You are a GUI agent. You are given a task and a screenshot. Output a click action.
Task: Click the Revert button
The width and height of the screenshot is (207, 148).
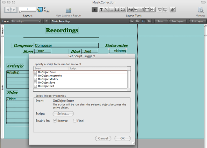click(161, 21)
